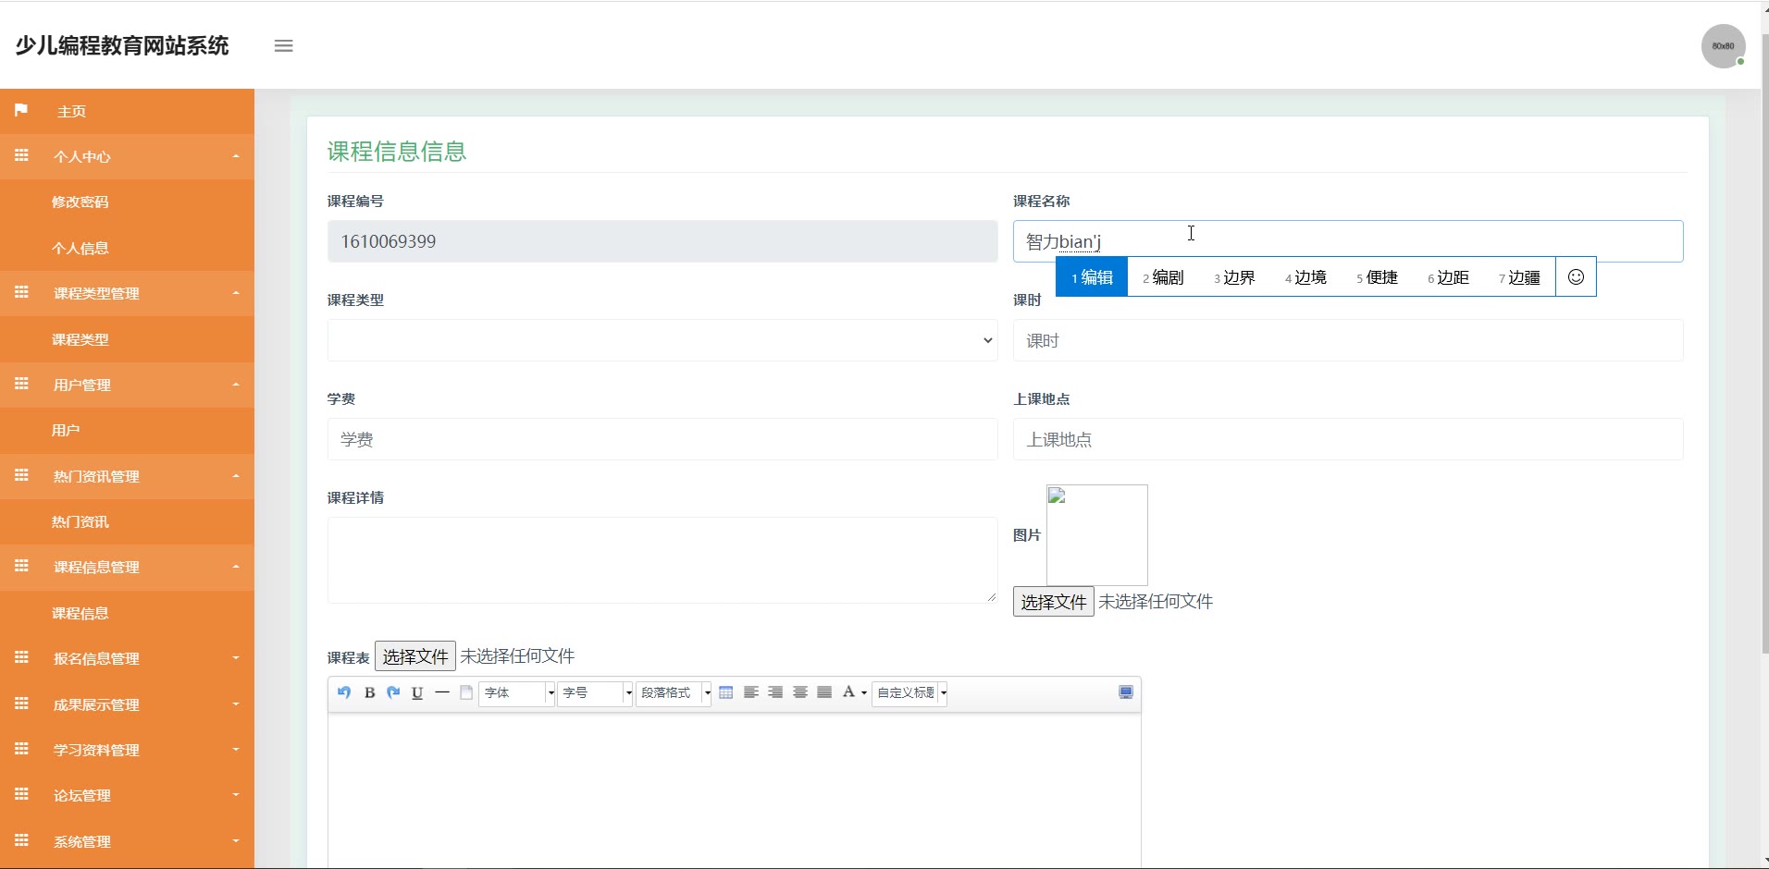
Task: Pick IME candidate 5 便捷
Action: click(x=1377, y=277)
